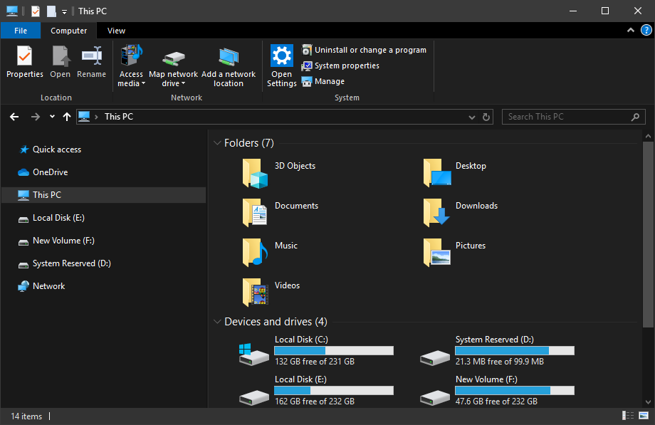Screen dimensions: 655x425
Task: Click the Access media icon
Action: point(131,56)
